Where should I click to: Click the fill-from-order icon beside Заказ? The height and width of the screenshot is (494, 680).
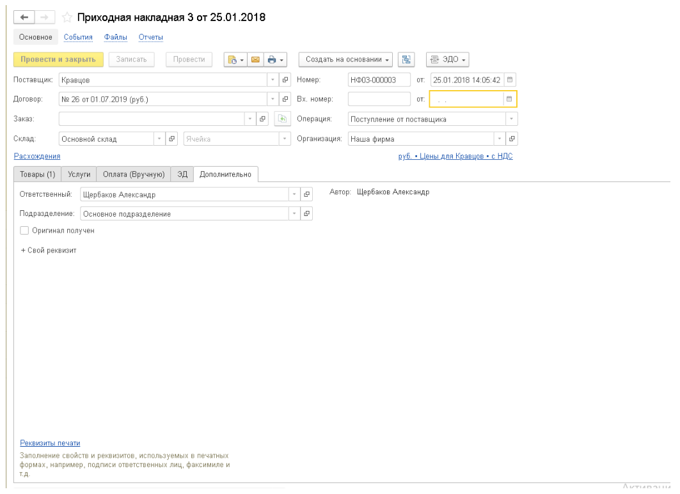[x=281, y=119]
